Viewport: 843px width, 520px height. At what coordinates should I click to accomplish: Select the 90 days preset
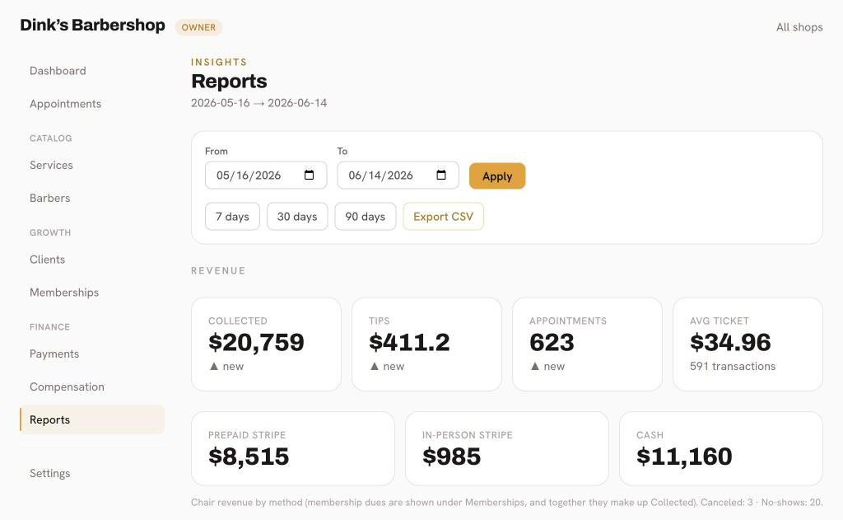click(x=366, y=217)
